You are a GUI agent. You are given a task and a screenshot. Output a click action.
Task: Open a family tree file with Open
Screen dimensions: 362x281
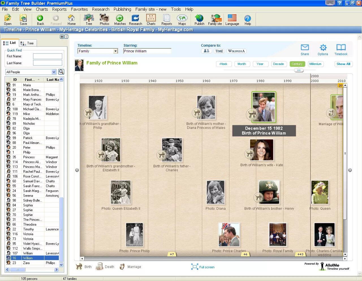(x=8, y=20)
